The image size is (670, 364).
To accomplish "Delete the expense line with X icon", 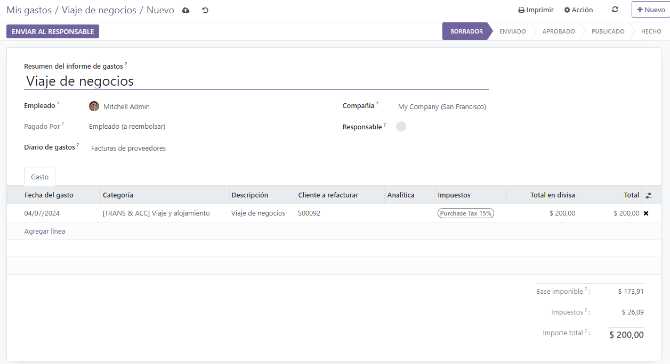I will pos(646,213).
